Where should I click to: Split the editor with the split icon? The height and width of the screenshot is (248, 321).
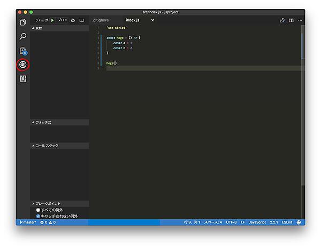point(291,20)
